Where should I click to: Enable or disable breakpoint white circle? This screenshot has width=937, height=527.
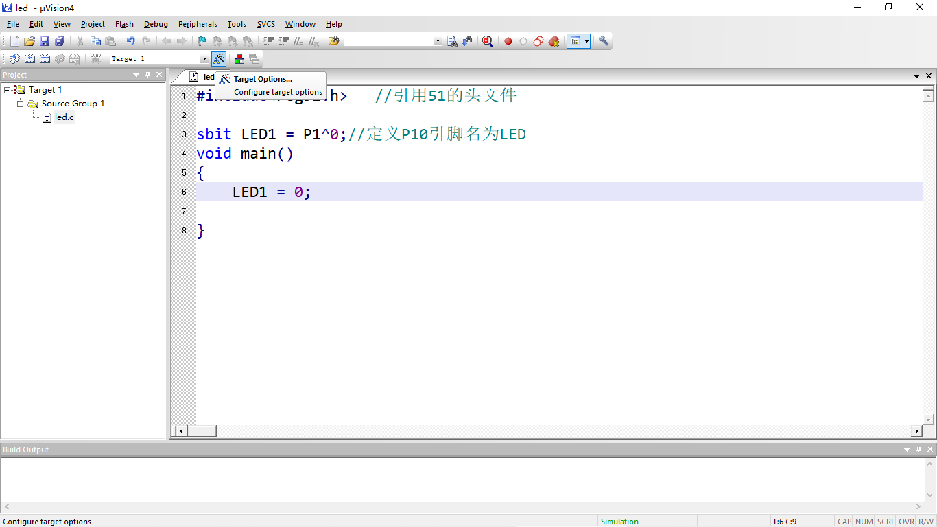coord(523,41)
